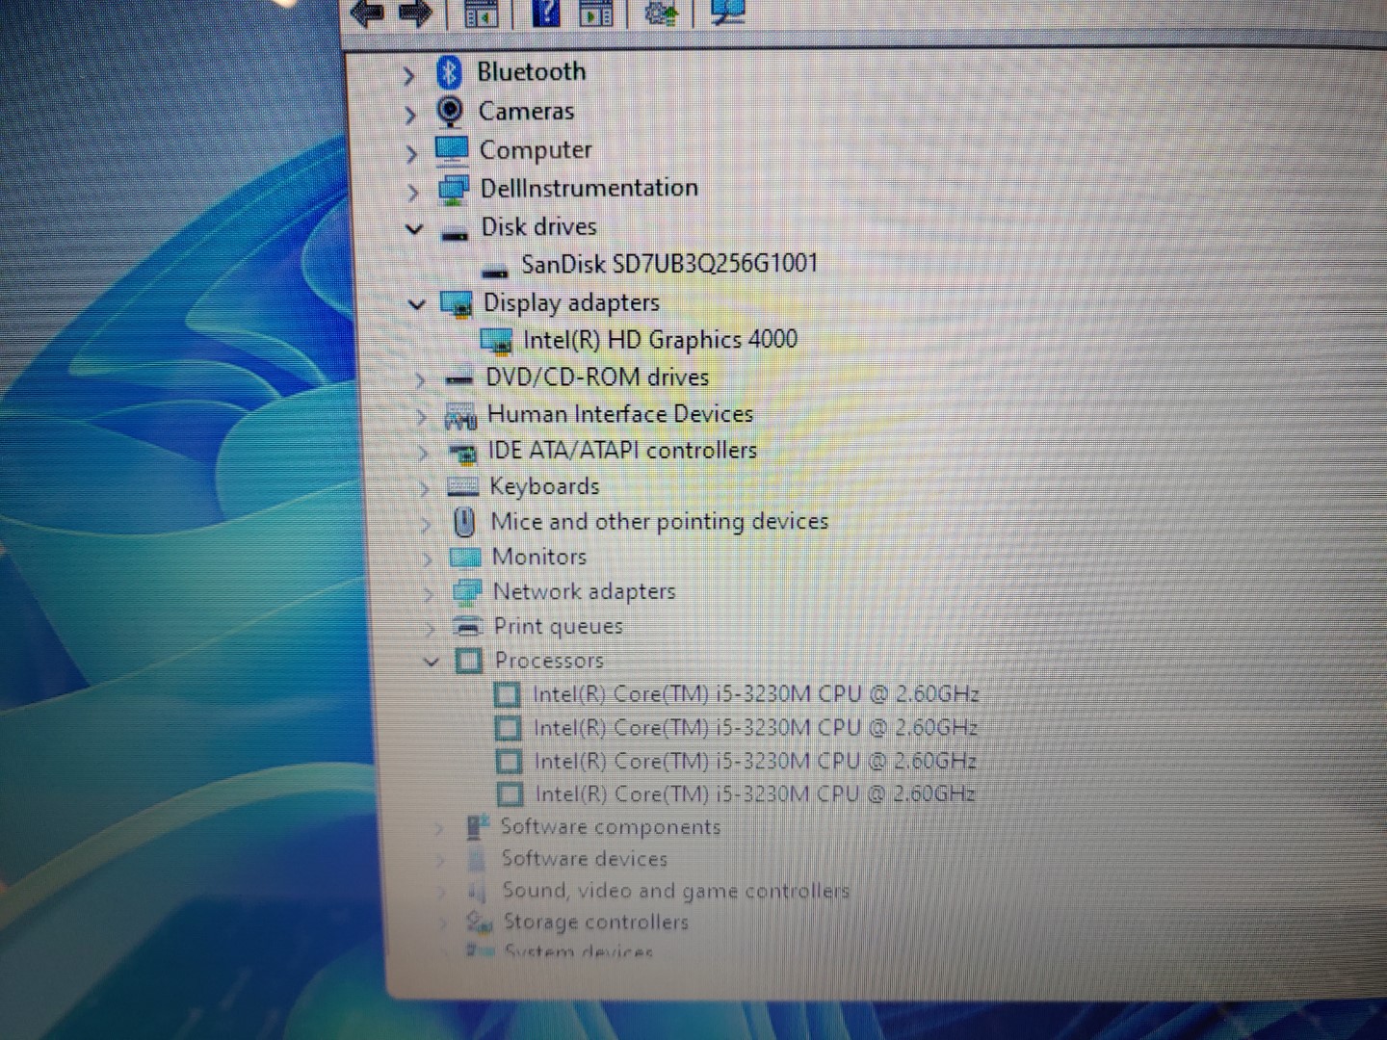1387x1040 pixels.
Task: Scan for hardware changes monitor icon
Action: coord(727,12)
